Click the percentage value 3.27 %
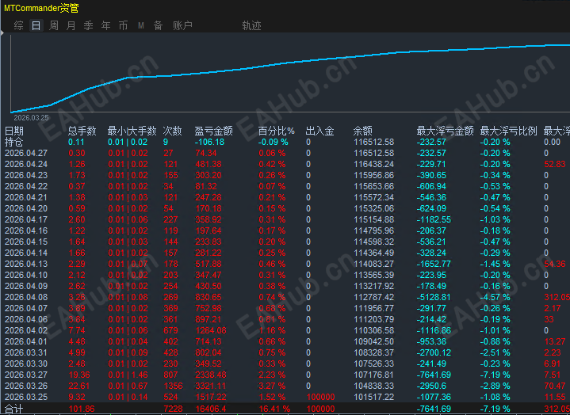This screenshot has width=570, height=415. pyautogui.click(x=272, y=386)
